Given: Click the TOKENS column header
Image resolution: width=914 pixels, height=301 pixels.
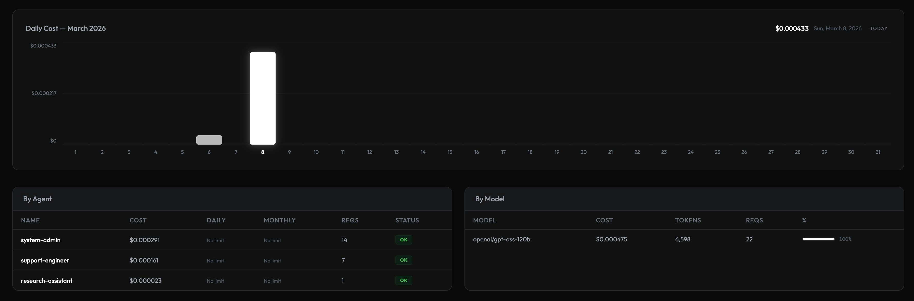Looking at the screenshot, I should [x=688, y=220].
